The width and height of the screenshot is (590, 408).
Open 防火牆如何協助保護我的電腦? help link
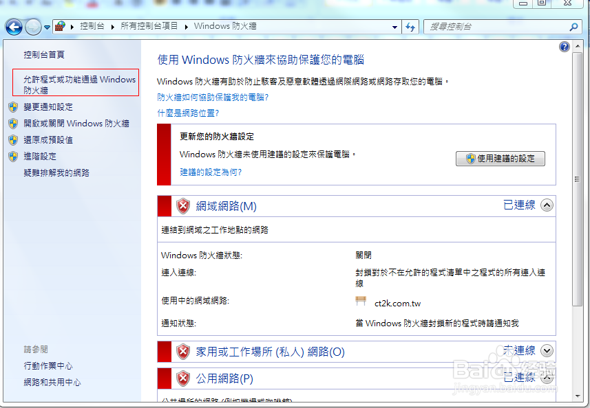213,98
